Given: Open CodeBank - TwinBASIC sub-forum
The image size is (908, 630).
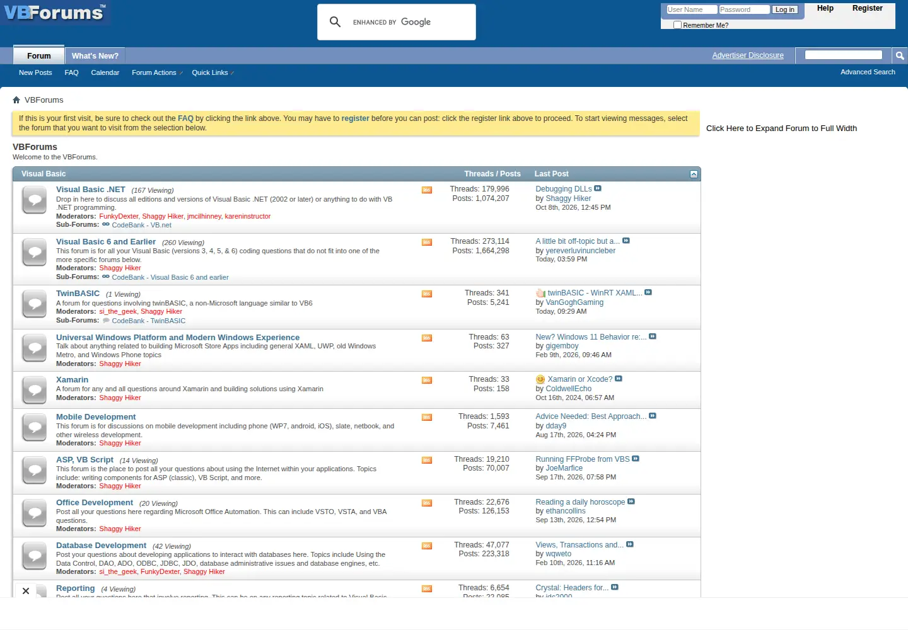Looking at the screenshot, I should 149,321.
